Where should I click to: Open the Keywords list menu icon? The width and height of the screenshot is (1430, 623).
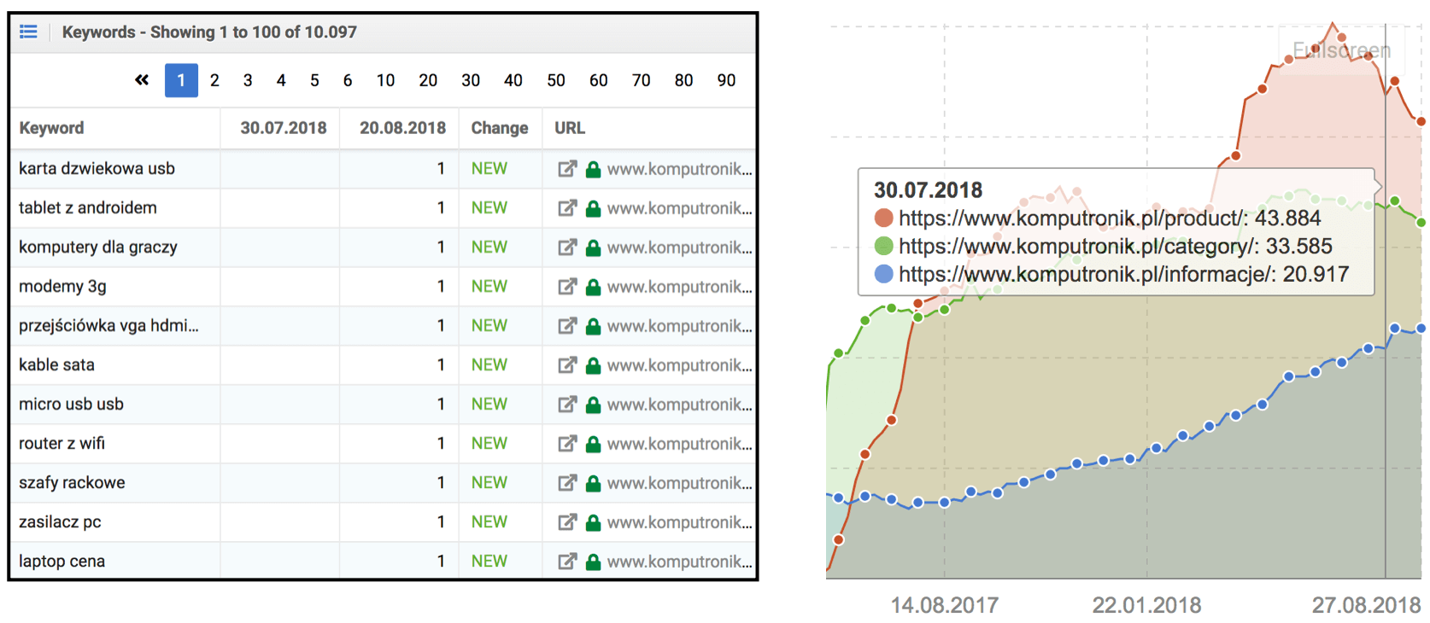(28, 32)
